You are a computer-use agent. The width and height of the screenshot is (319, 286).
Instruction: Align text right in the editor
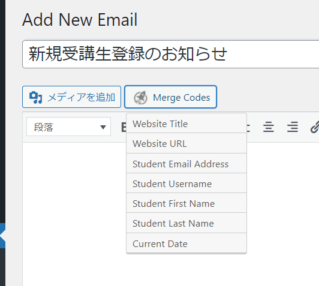coord(293,127)
